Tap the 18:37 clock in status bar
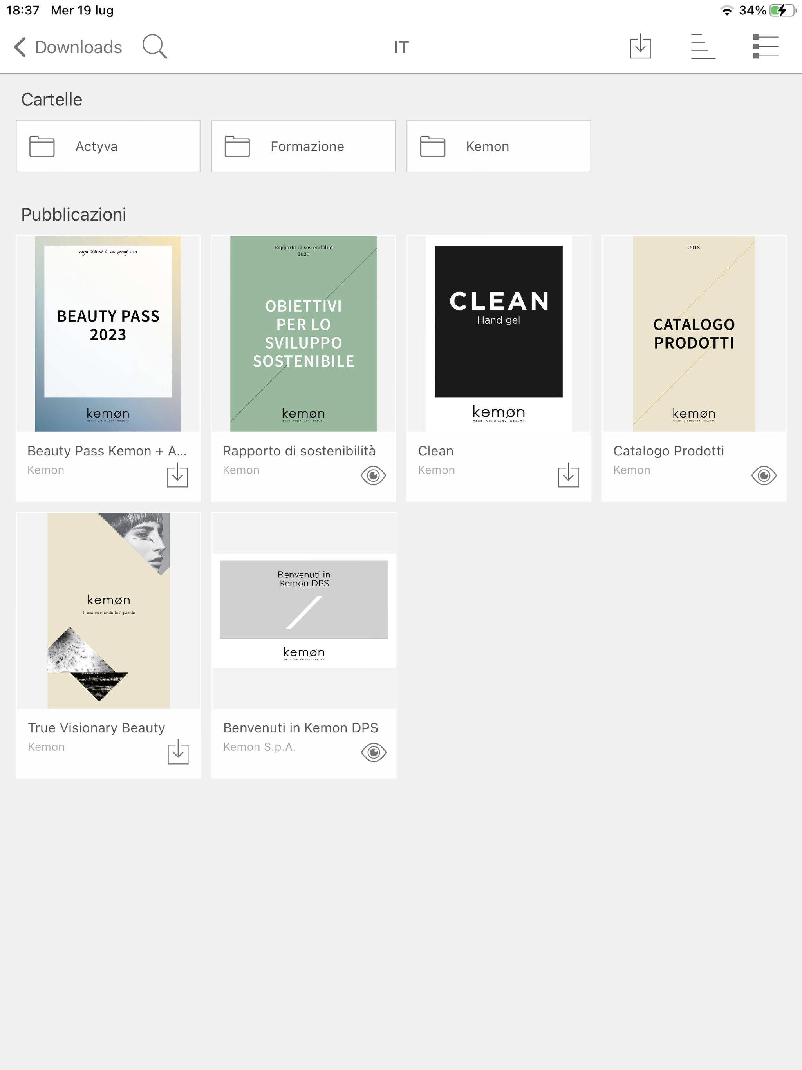 (x=23, y=10)
